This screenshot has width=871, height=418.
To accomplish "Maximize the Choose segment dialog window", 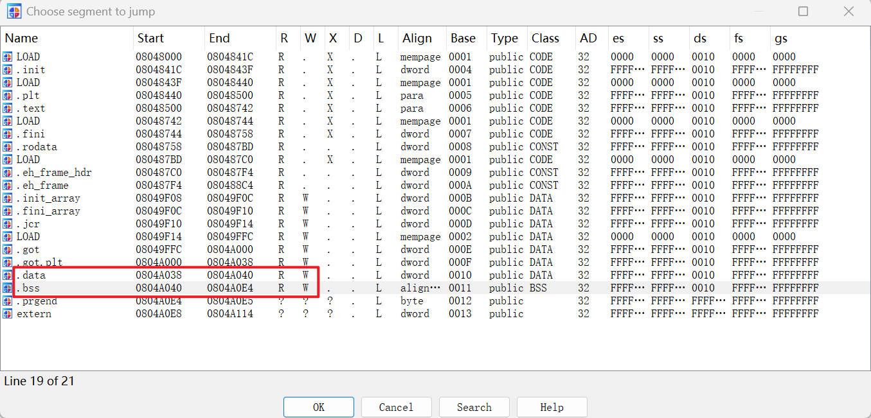I will tap(803, 12).
